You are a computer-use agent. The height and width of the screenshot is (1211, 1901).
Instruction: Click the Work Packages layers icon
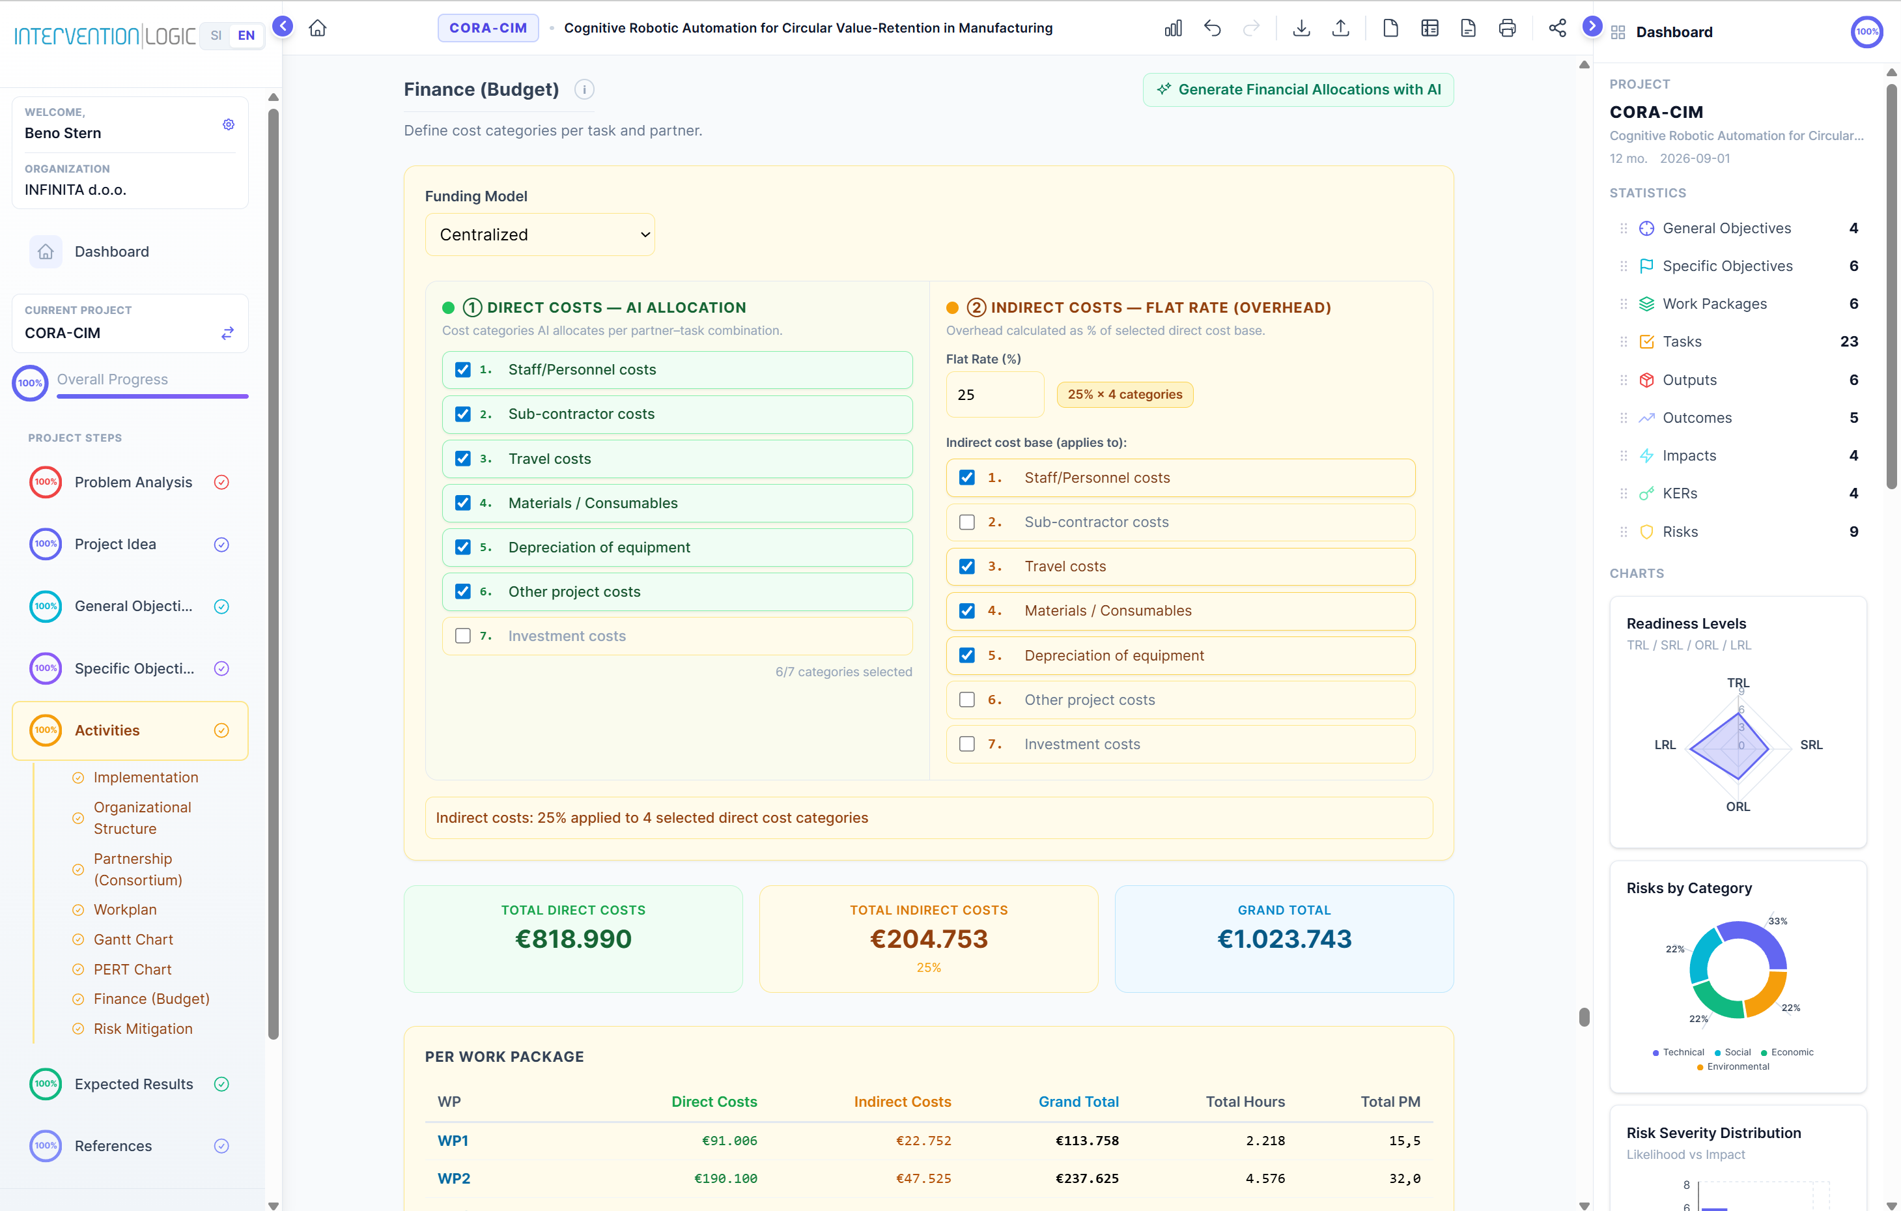1646,304
